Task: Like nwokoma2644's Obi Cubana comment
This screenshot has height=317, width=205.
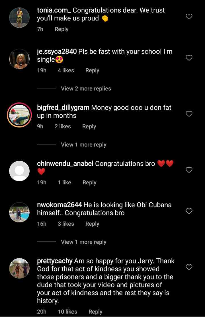Action: click(189, 211)
